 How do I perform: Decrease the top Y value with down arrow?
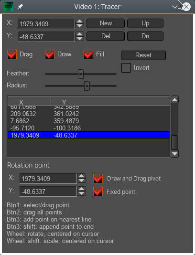tap(80, 39)
